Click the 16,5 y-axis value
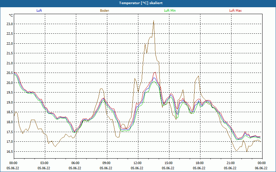Screen dimensions: 276x172 pos(10,151)
